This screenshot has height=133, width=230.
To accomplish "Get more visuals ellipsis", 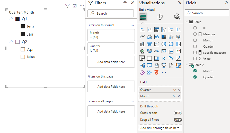I will [164, 72].
